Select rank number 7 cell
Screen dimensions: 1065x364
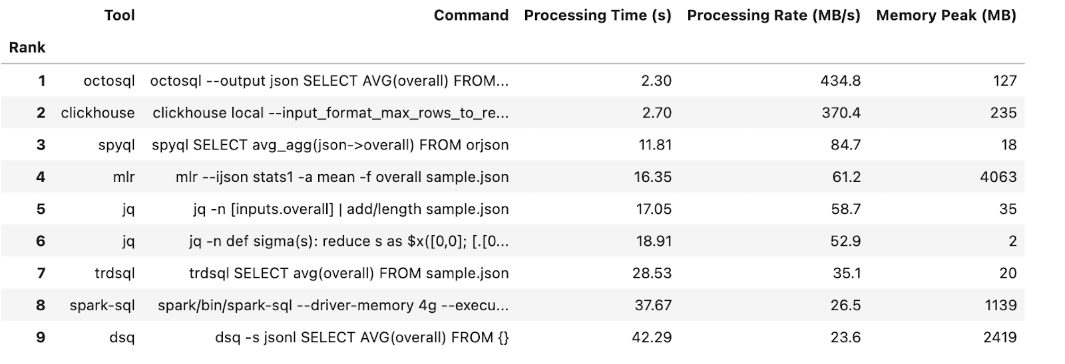click(41, 273)
